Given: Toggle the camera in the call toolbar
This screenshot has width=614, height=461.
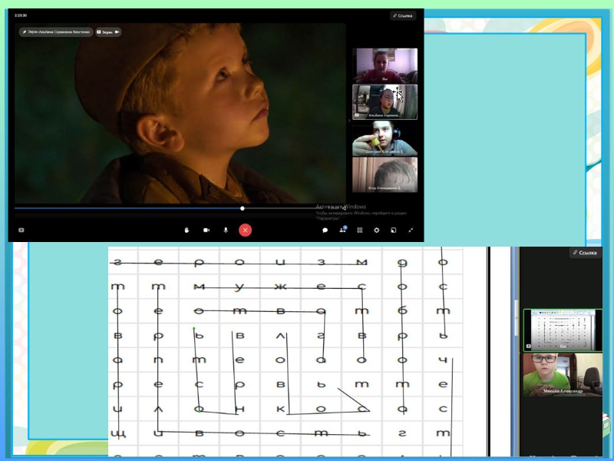Looking at the screenshot, I should (206, 230).
